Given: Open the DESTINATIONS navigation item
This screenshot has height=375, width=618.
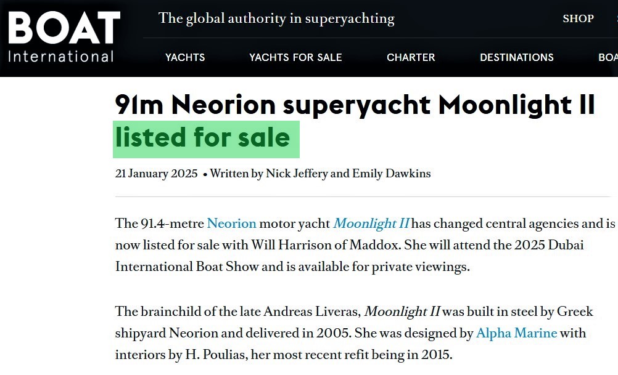Looking at the screenshot, I should coord(517,57).
